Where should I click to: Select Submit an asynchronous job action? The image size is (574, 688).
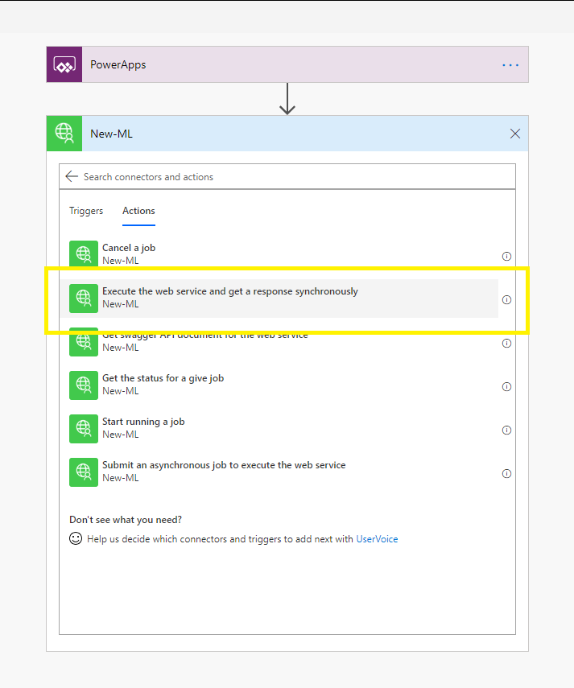223,465
